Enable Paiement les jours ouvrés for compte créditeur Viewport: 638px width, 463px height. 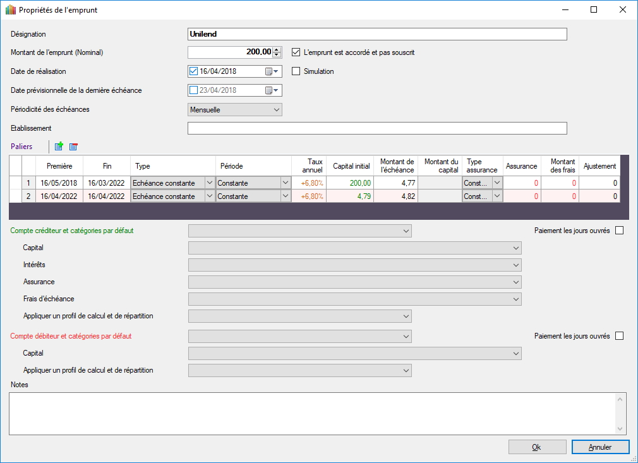coord(619,231)
